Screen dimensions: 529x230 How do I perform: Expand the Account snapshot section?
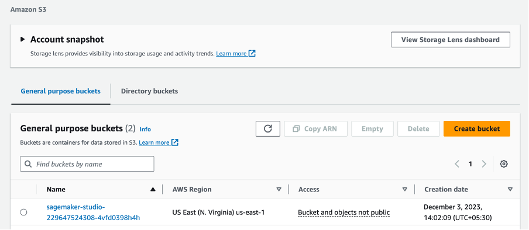pos(23,39)
